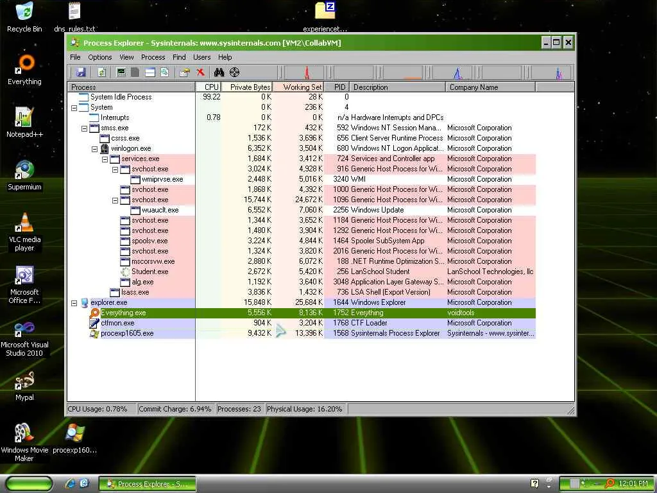Image resolution: width=657 pixels, height=493 pixels.
Task: Sort by the Private Bytes column header
Action: click(247, 87)
